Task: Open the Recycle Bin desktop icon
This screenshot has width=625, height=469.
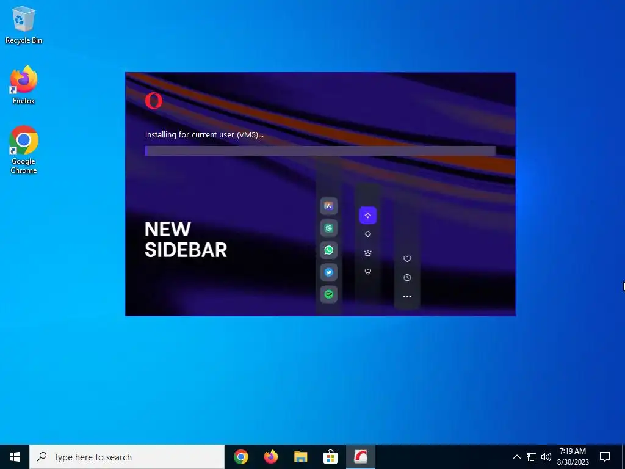Action: click(x=24, y=25)
